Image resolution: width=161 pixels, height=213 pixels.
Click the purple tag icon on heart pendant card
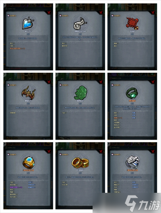click(8, 16)
